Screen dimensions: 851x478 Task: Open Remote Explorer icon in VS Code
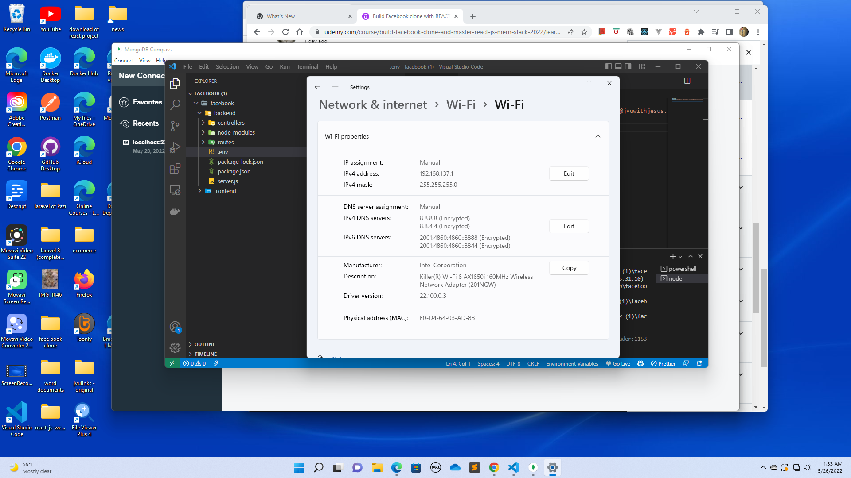pos(175,190)
